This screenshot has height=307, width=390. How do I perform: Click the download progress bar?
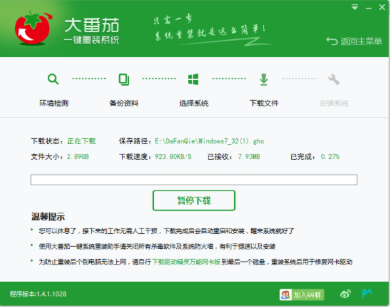194,180
